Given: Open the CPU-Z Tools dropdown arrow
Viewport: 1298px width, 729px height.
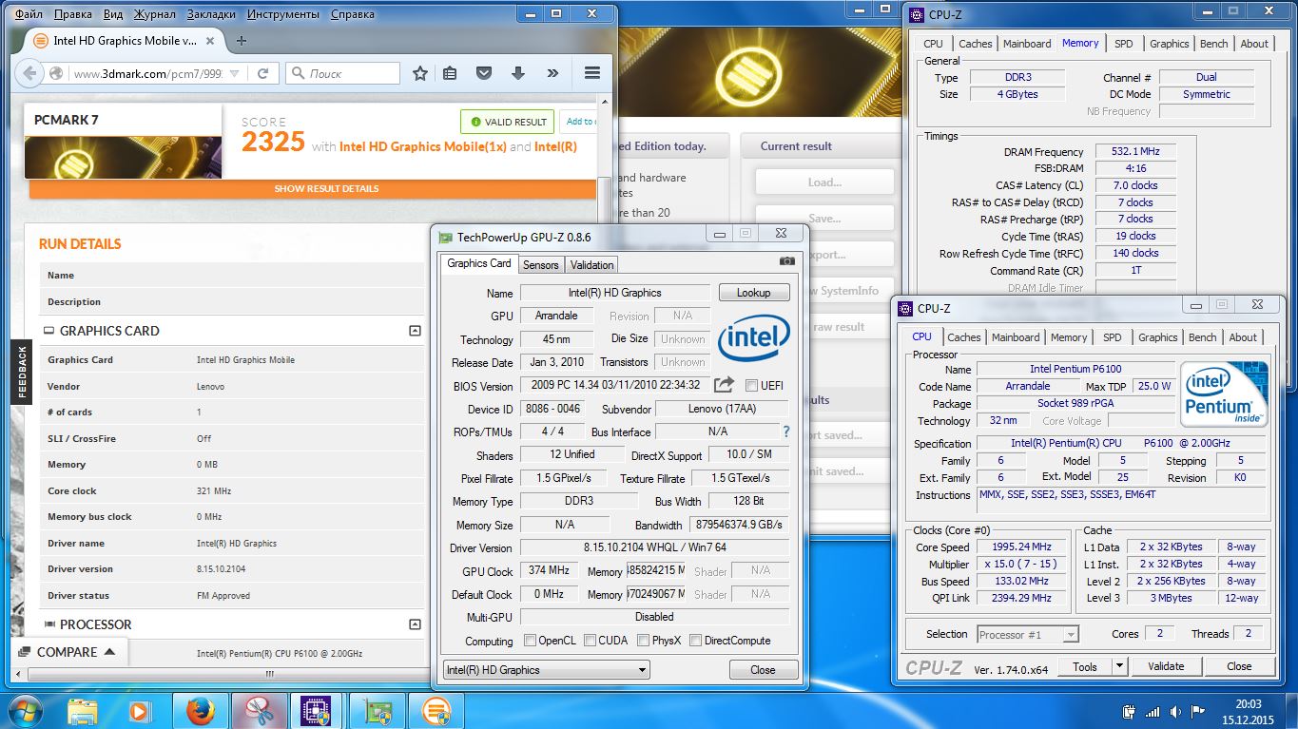Looking at the screenshot, I should [x=1119, y=666].
